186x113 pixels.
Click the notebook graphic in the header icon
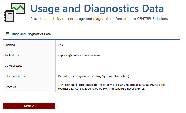pos(9,17)
